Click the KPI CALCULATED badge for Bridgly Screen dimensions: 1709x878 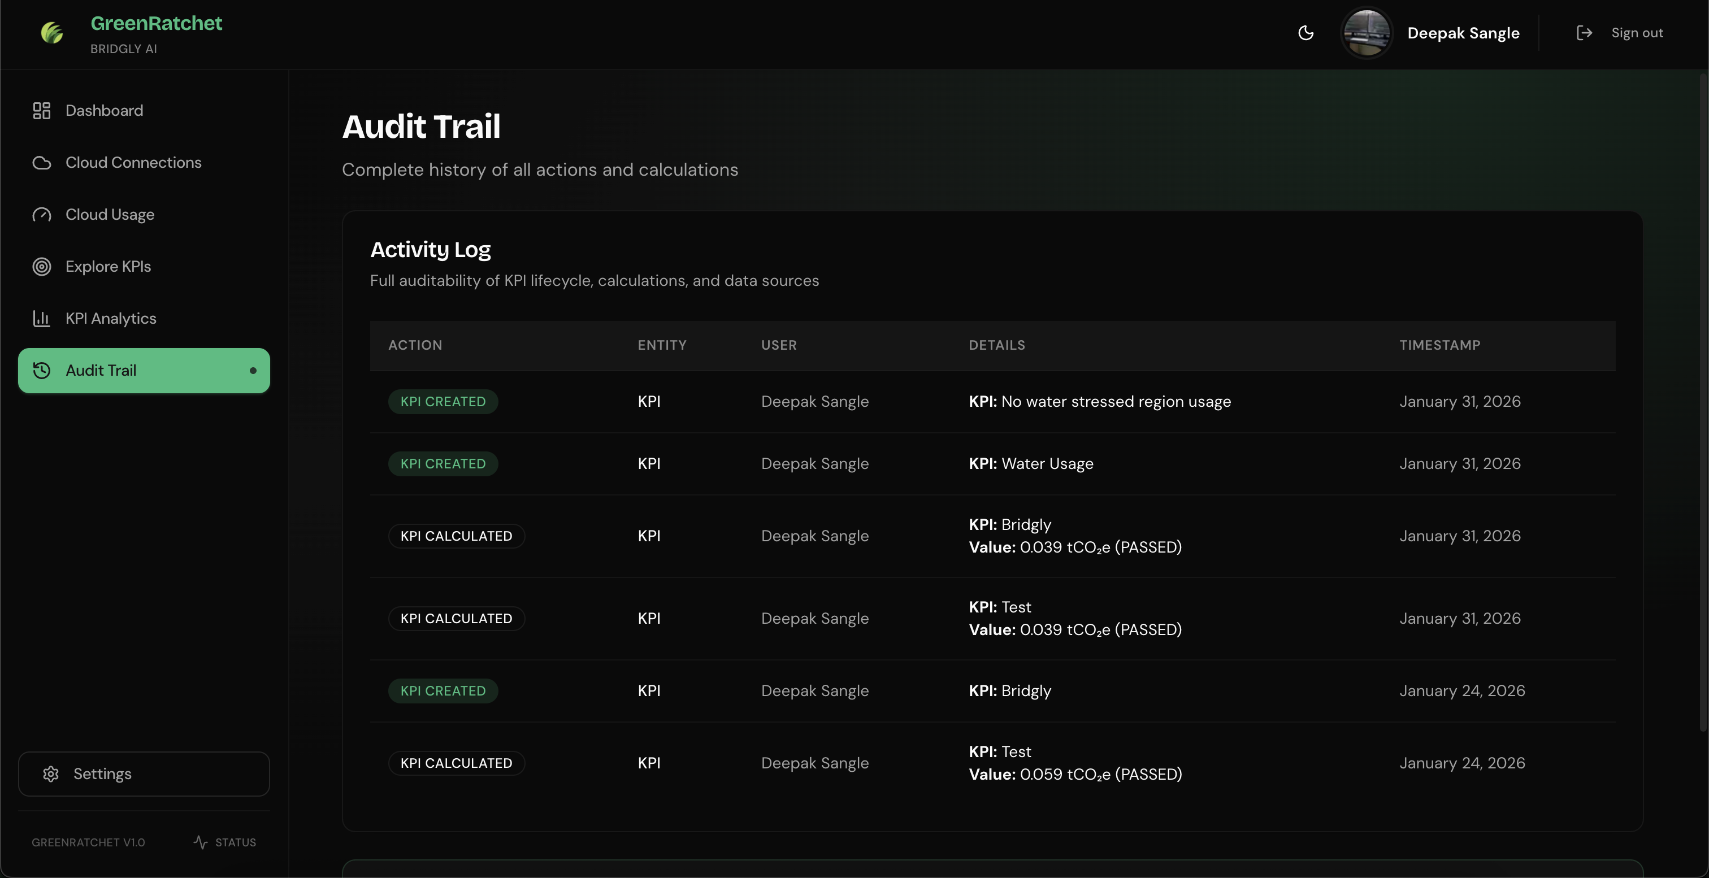(x=456, y=536)
